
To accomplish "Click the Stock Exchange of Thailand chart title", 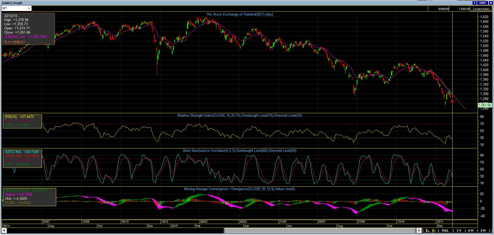I will tap(239, 14).
